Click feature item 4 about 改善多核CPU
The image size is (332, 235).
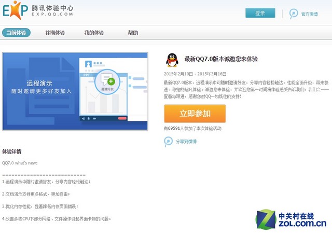tap(57, 219)
